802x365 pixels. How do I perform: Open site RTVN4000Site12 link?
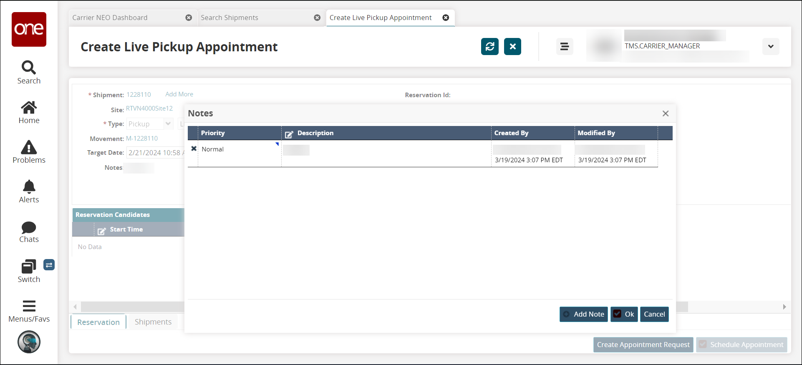149,108
